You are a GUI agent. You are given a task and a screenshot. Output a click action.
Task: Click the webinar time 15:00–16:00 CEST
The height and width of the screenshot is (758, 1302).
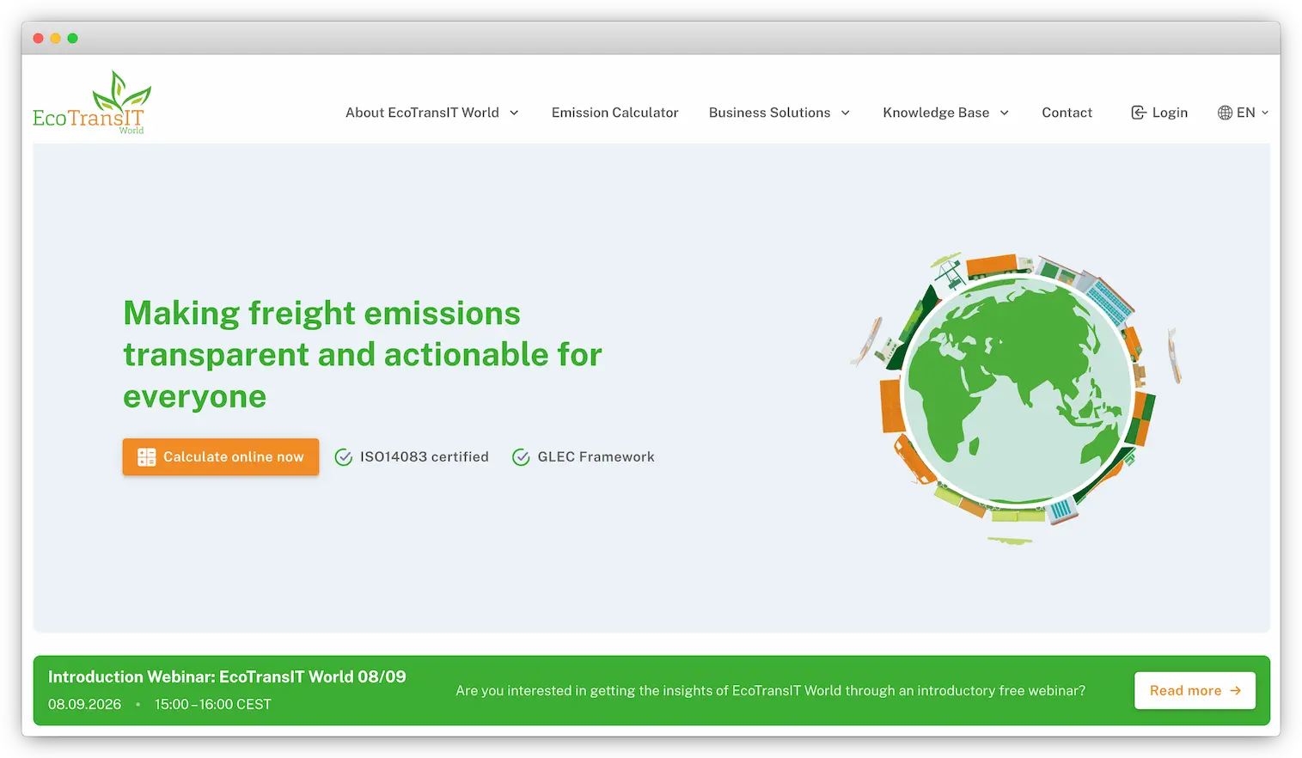click(x=213, y=705)
